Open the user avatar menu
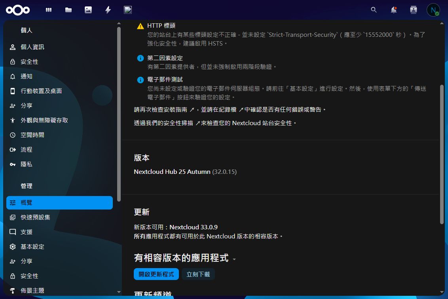 click(433, 10)
